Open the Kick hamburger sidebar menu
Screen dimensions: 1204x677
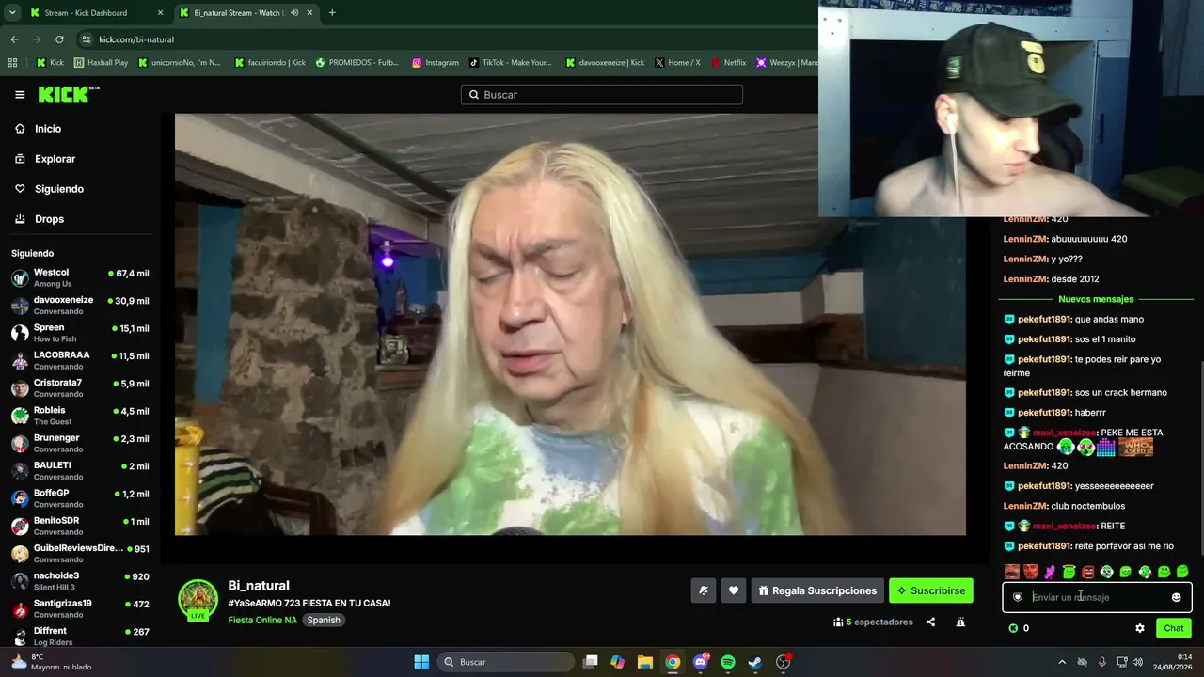(x=20, y=94)
